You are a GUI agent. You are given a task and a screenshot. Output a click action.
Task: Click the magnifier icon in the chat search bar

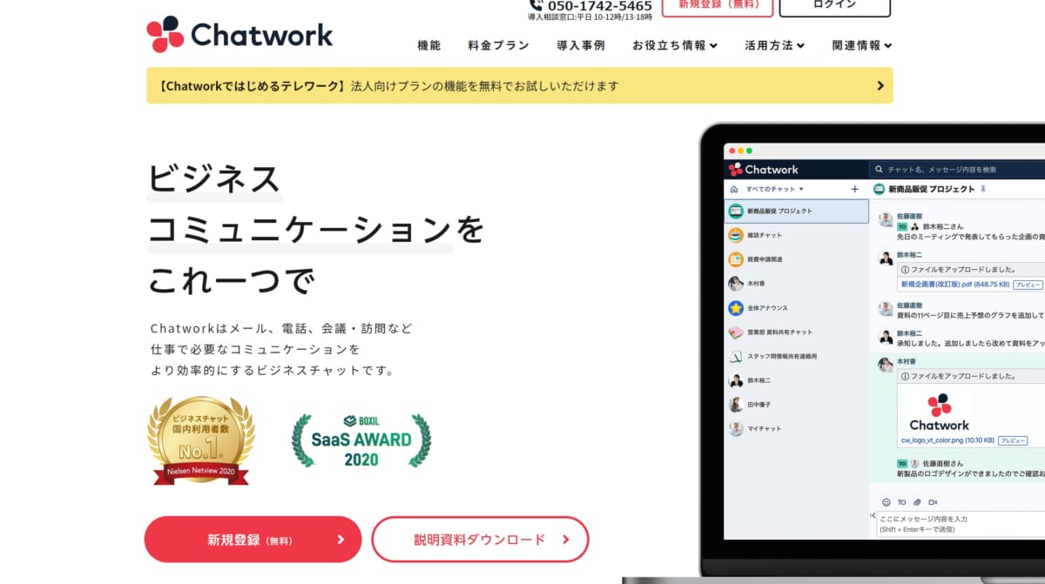(880, 170)
